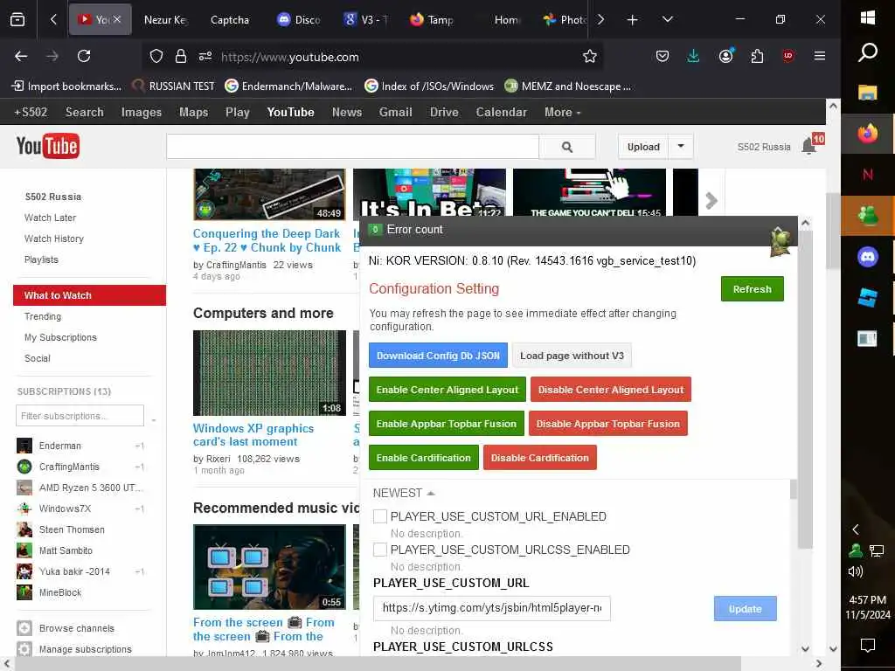Image resolution: width=895 pixels, height=671 pixels.
Task: Open the More dropdown in Google bar
Action: click(x=562, y=113)
